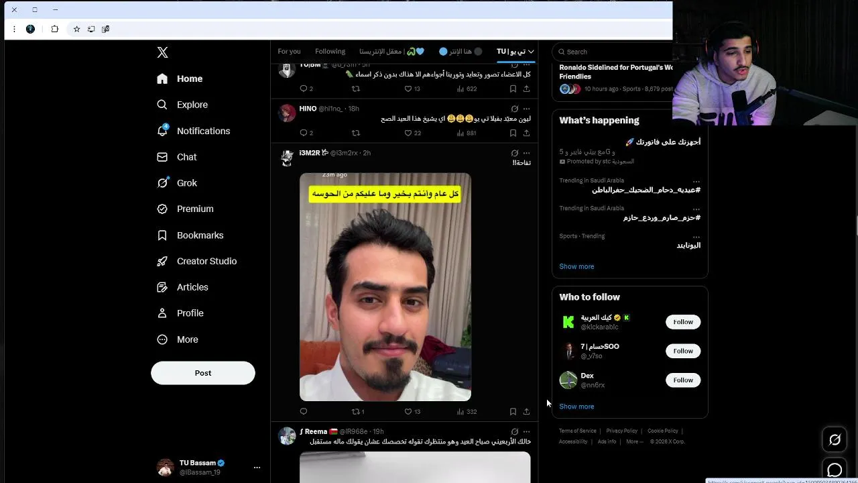View analytics of i3M2R's post
The height and width of the screenshot is (483, 858).
coord(466,411)
